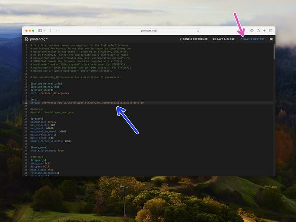Open new tab with plus icon

tap(264, 31)
